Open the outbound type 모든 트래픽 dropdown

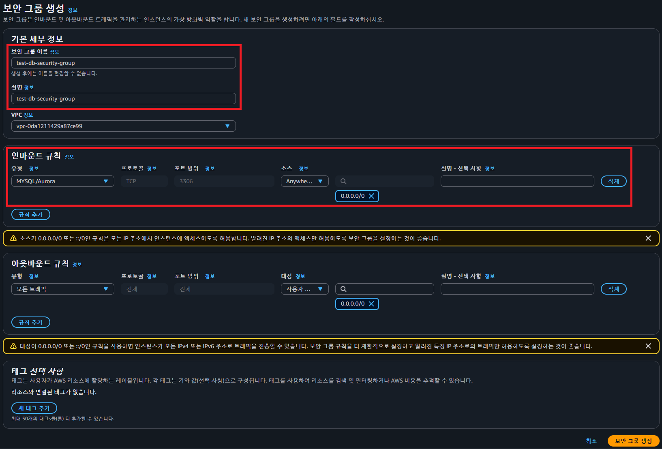[x=63, y=289]
